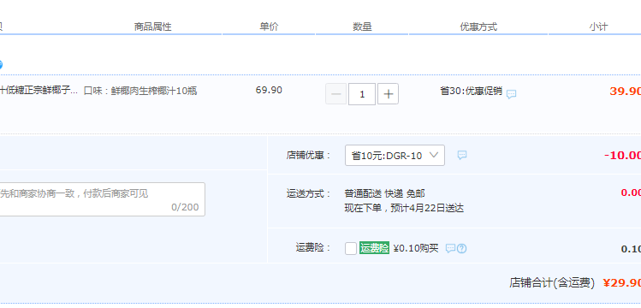Click the unit price 69.90
The image size is (641, 308).
pyautogui.click(x=269, y=90)
